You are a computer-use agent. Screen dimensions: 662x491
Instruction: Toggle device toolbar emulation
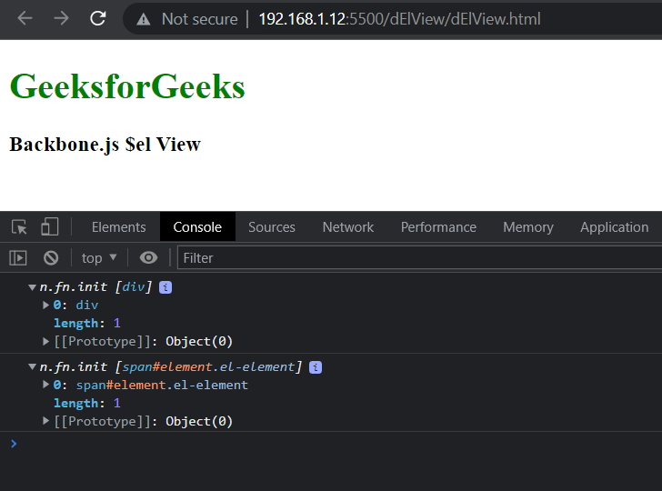49,227
